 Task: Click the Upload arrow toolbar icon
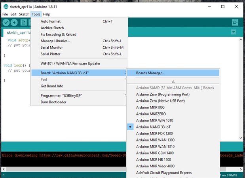14,23
